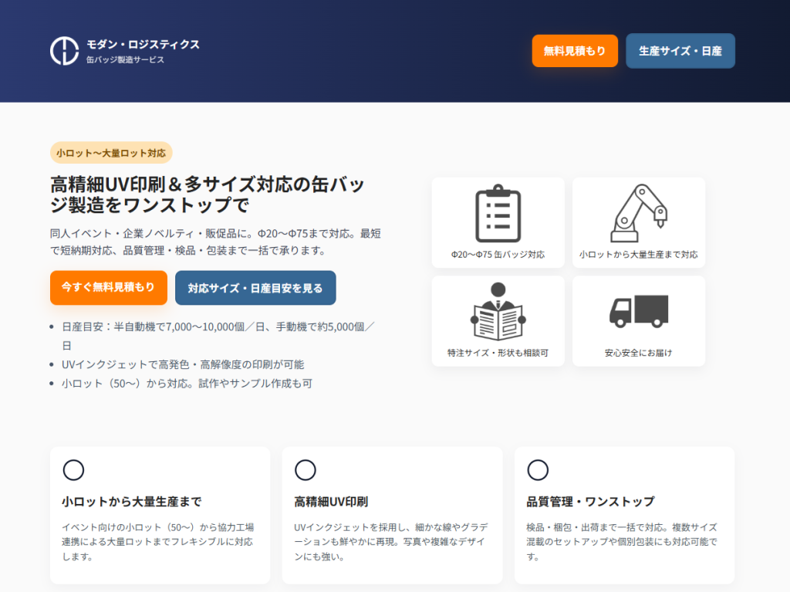The width and height of the screenshot is (790, 592).
Task: Click the 今すぐ無料見積もり button
Action: (x=108, y=287)
